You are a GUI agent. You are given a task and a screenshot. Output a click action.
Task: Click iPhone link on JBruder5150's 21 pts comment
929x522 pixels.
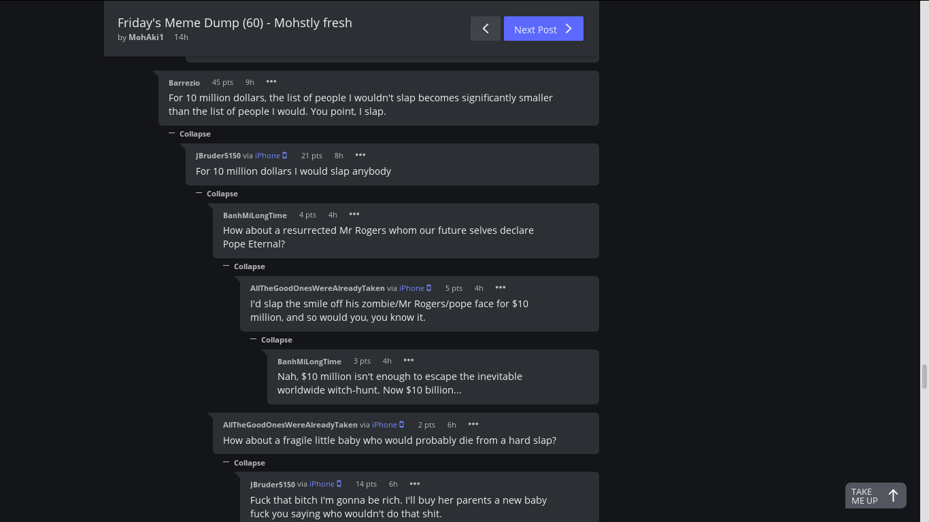click(x=267, y=156)
